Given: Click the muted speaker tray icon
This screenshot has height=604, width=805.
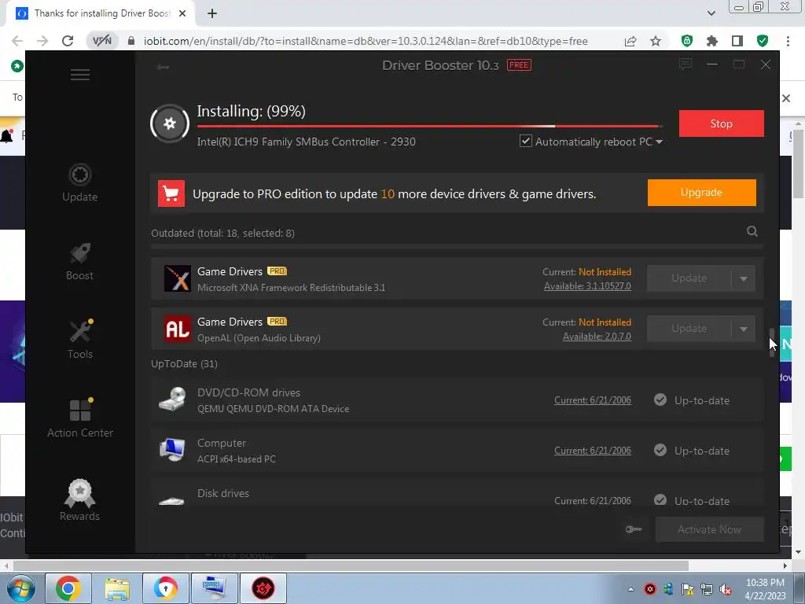Looking at the screenshot, I should 726,590.
